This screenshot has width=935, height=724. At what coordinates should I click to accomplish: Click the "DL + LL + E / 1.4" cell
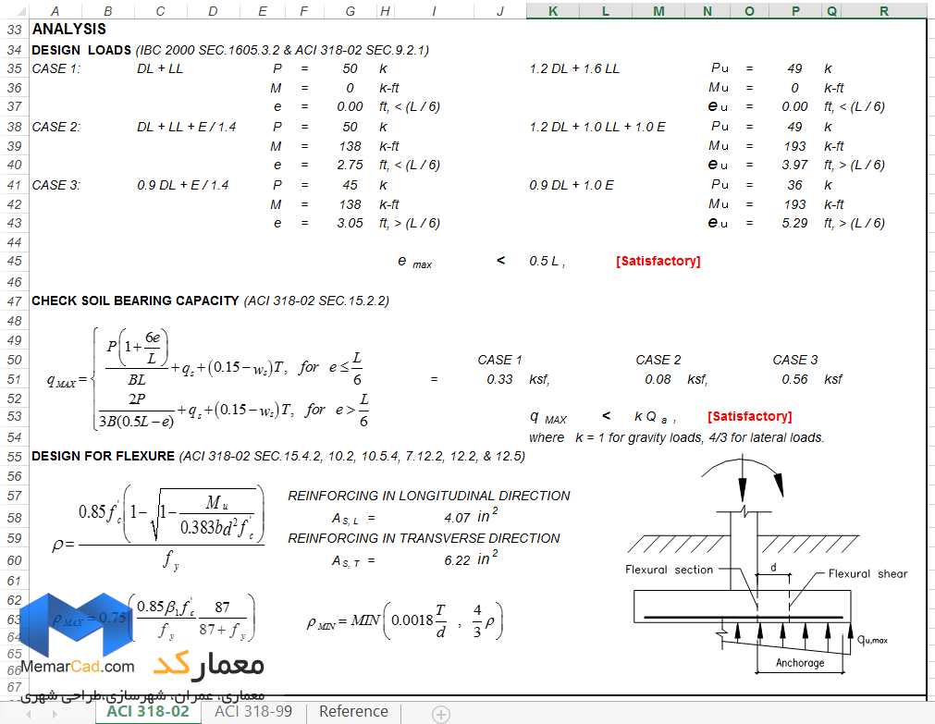pos(187,127)
